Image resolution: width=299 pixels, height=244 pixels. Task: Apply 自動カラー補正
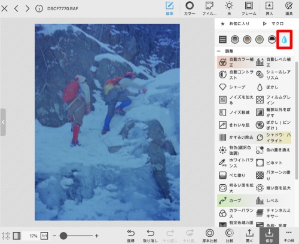click(x=236, y=62)
